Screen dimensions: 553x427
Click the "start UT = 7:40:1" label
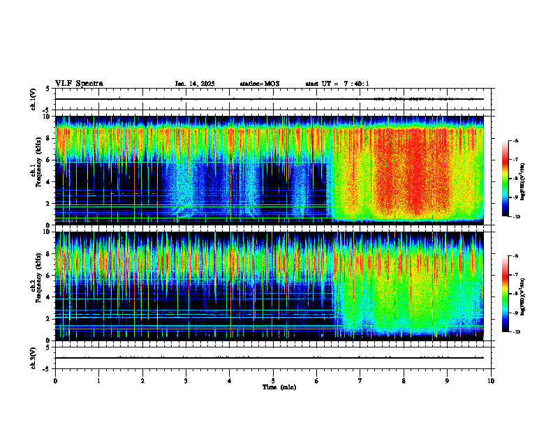337,84
